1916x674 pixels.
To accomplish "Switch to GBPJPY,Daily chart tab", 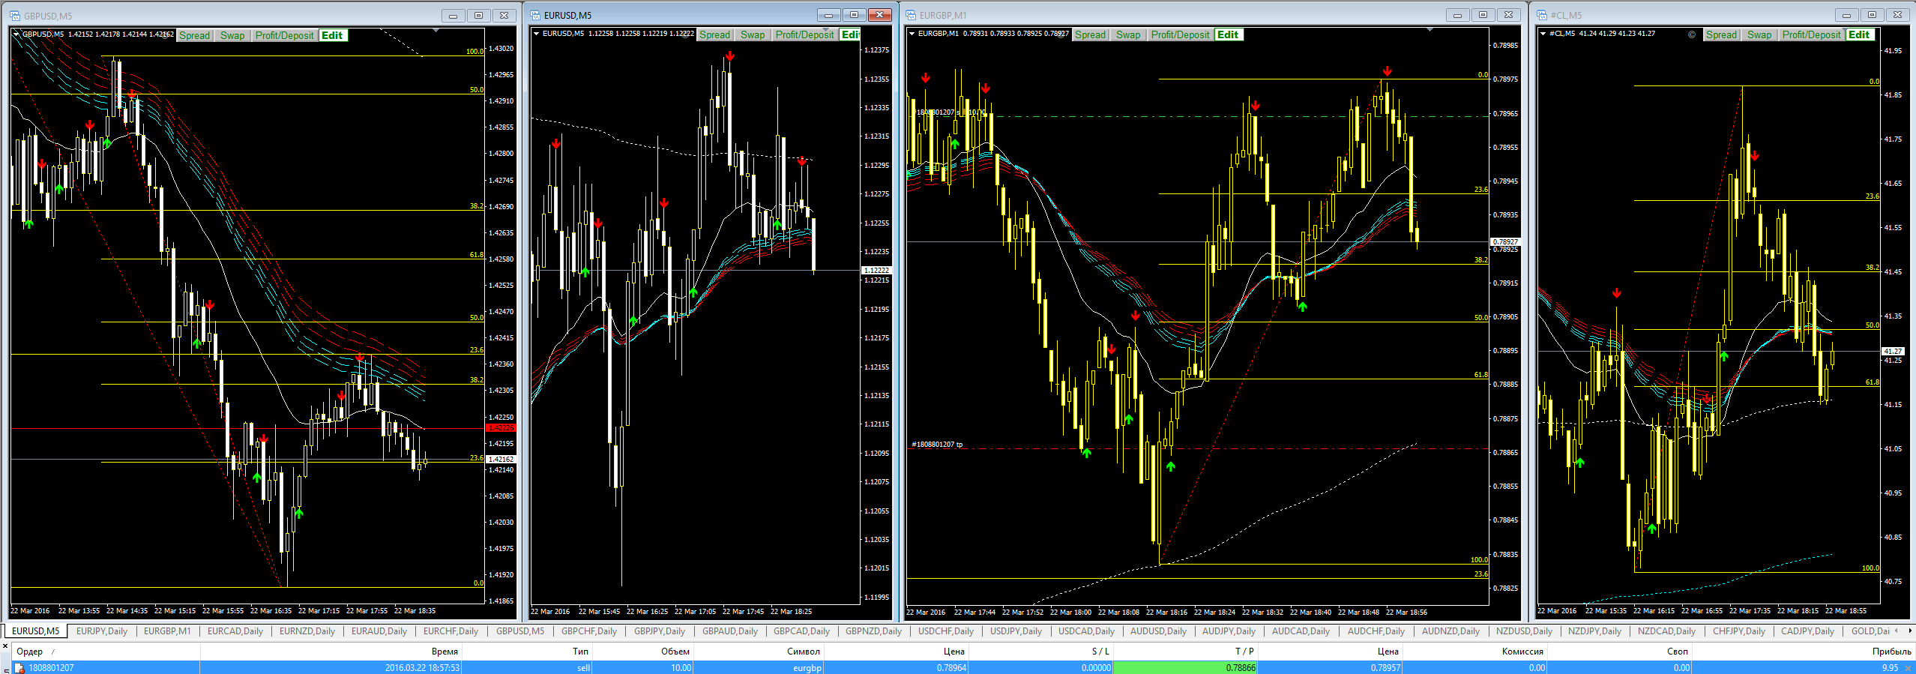I will (x=660, y=631).
